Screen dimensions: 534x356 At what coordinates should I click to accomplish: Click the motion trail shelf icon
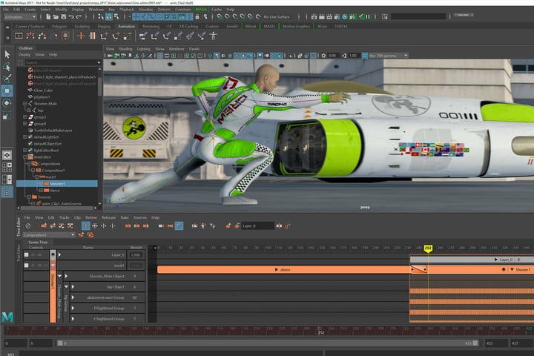click(x=30, y=36)
